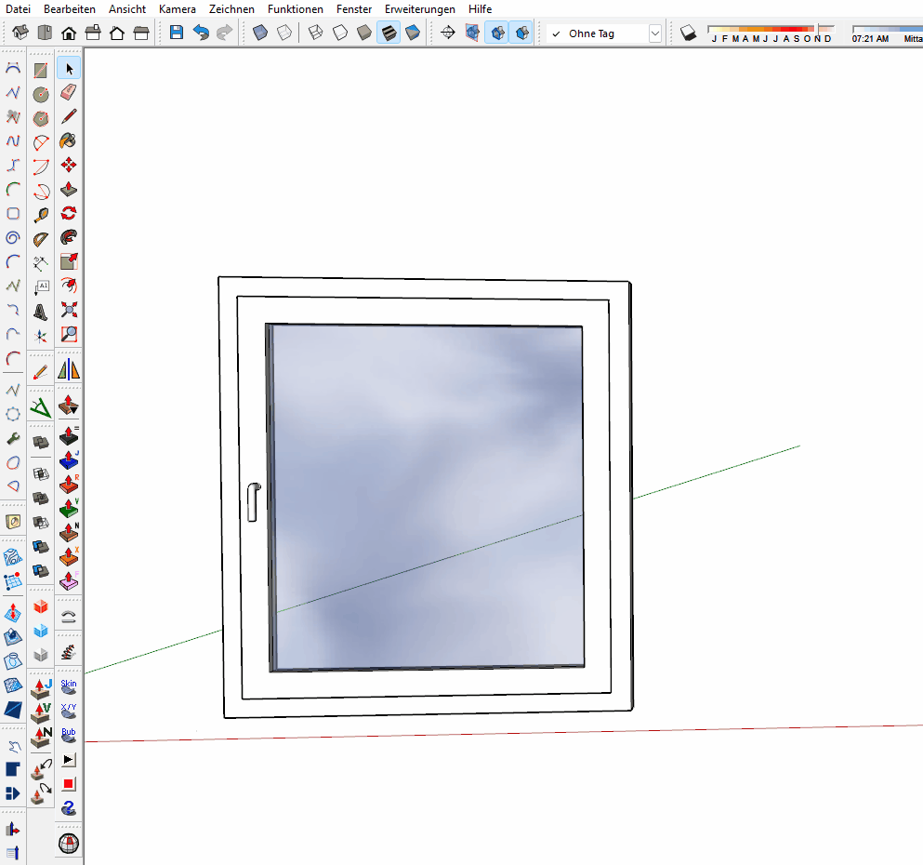Click the Zoom magnifier tool
This screenshot has width=923, height=865.
pos(69,334)
